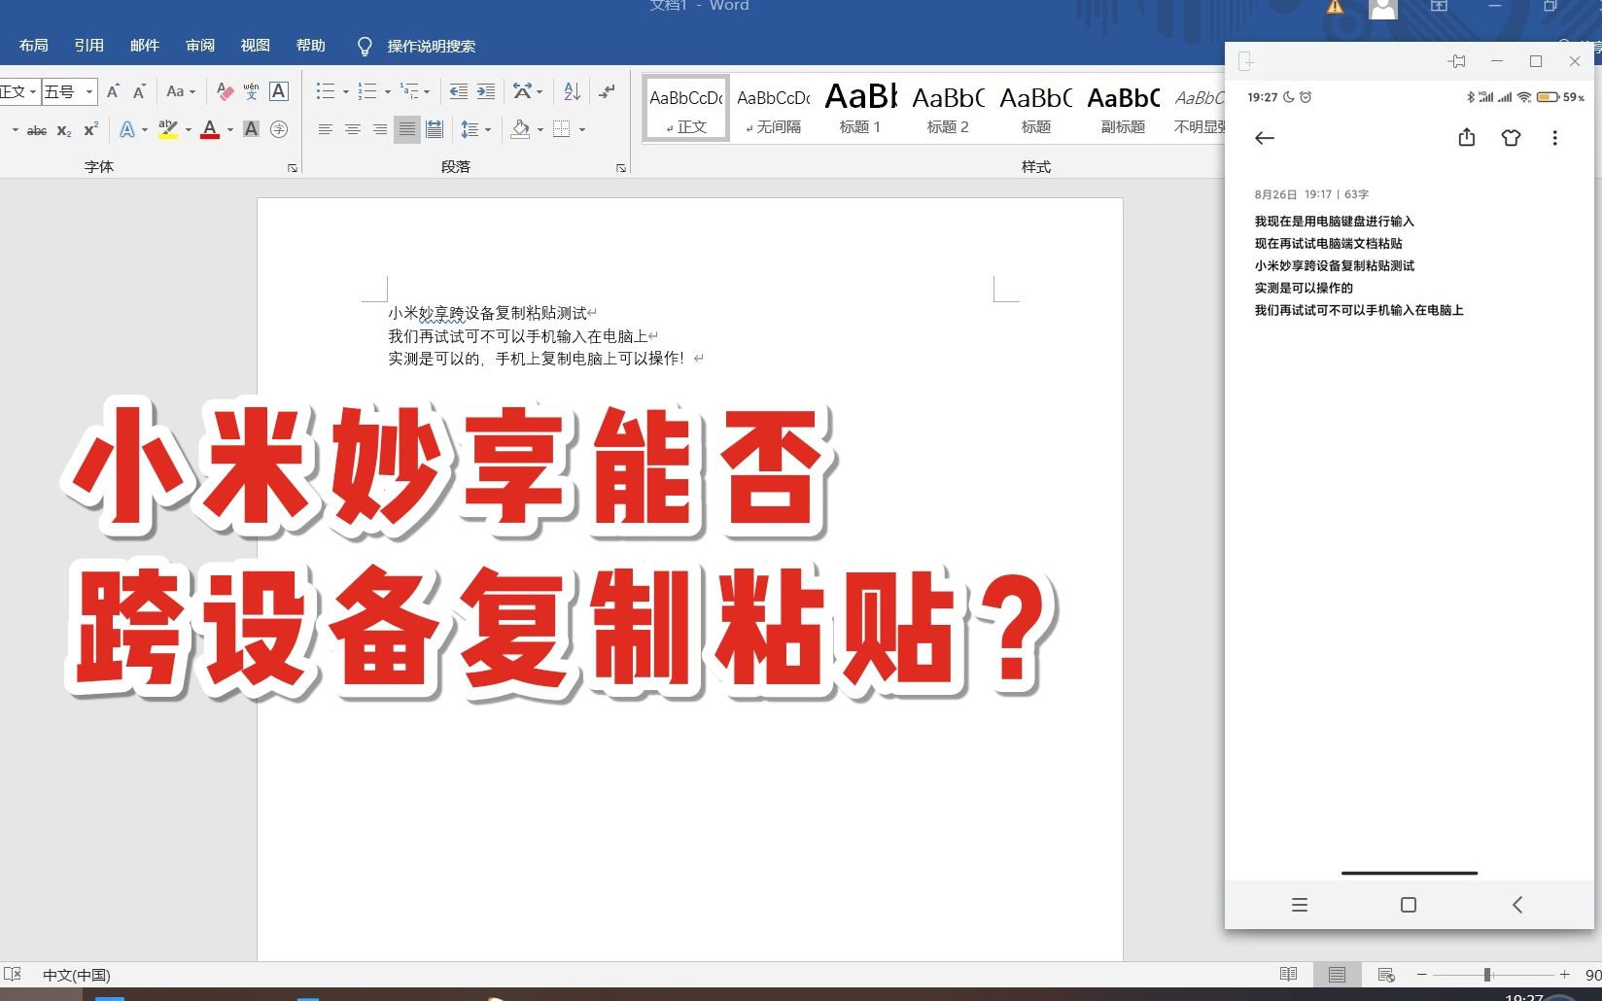This screenshot has height=1001, width=1602.
Task: Expand the highlight color dropdown arrow
Action: pos(189,129)
